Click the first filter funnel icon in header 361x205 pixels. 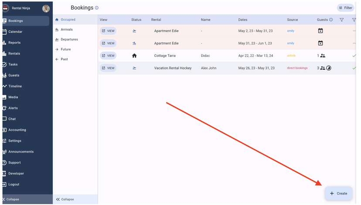[341, 20]
